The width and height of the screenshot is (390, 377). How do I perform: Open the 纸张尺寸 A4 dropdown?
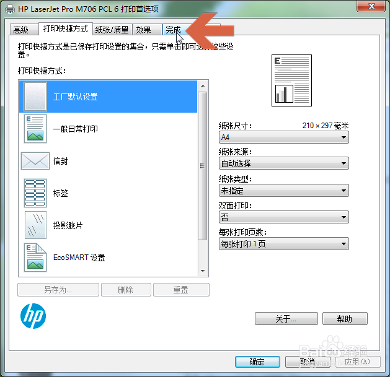click(284, 137)
